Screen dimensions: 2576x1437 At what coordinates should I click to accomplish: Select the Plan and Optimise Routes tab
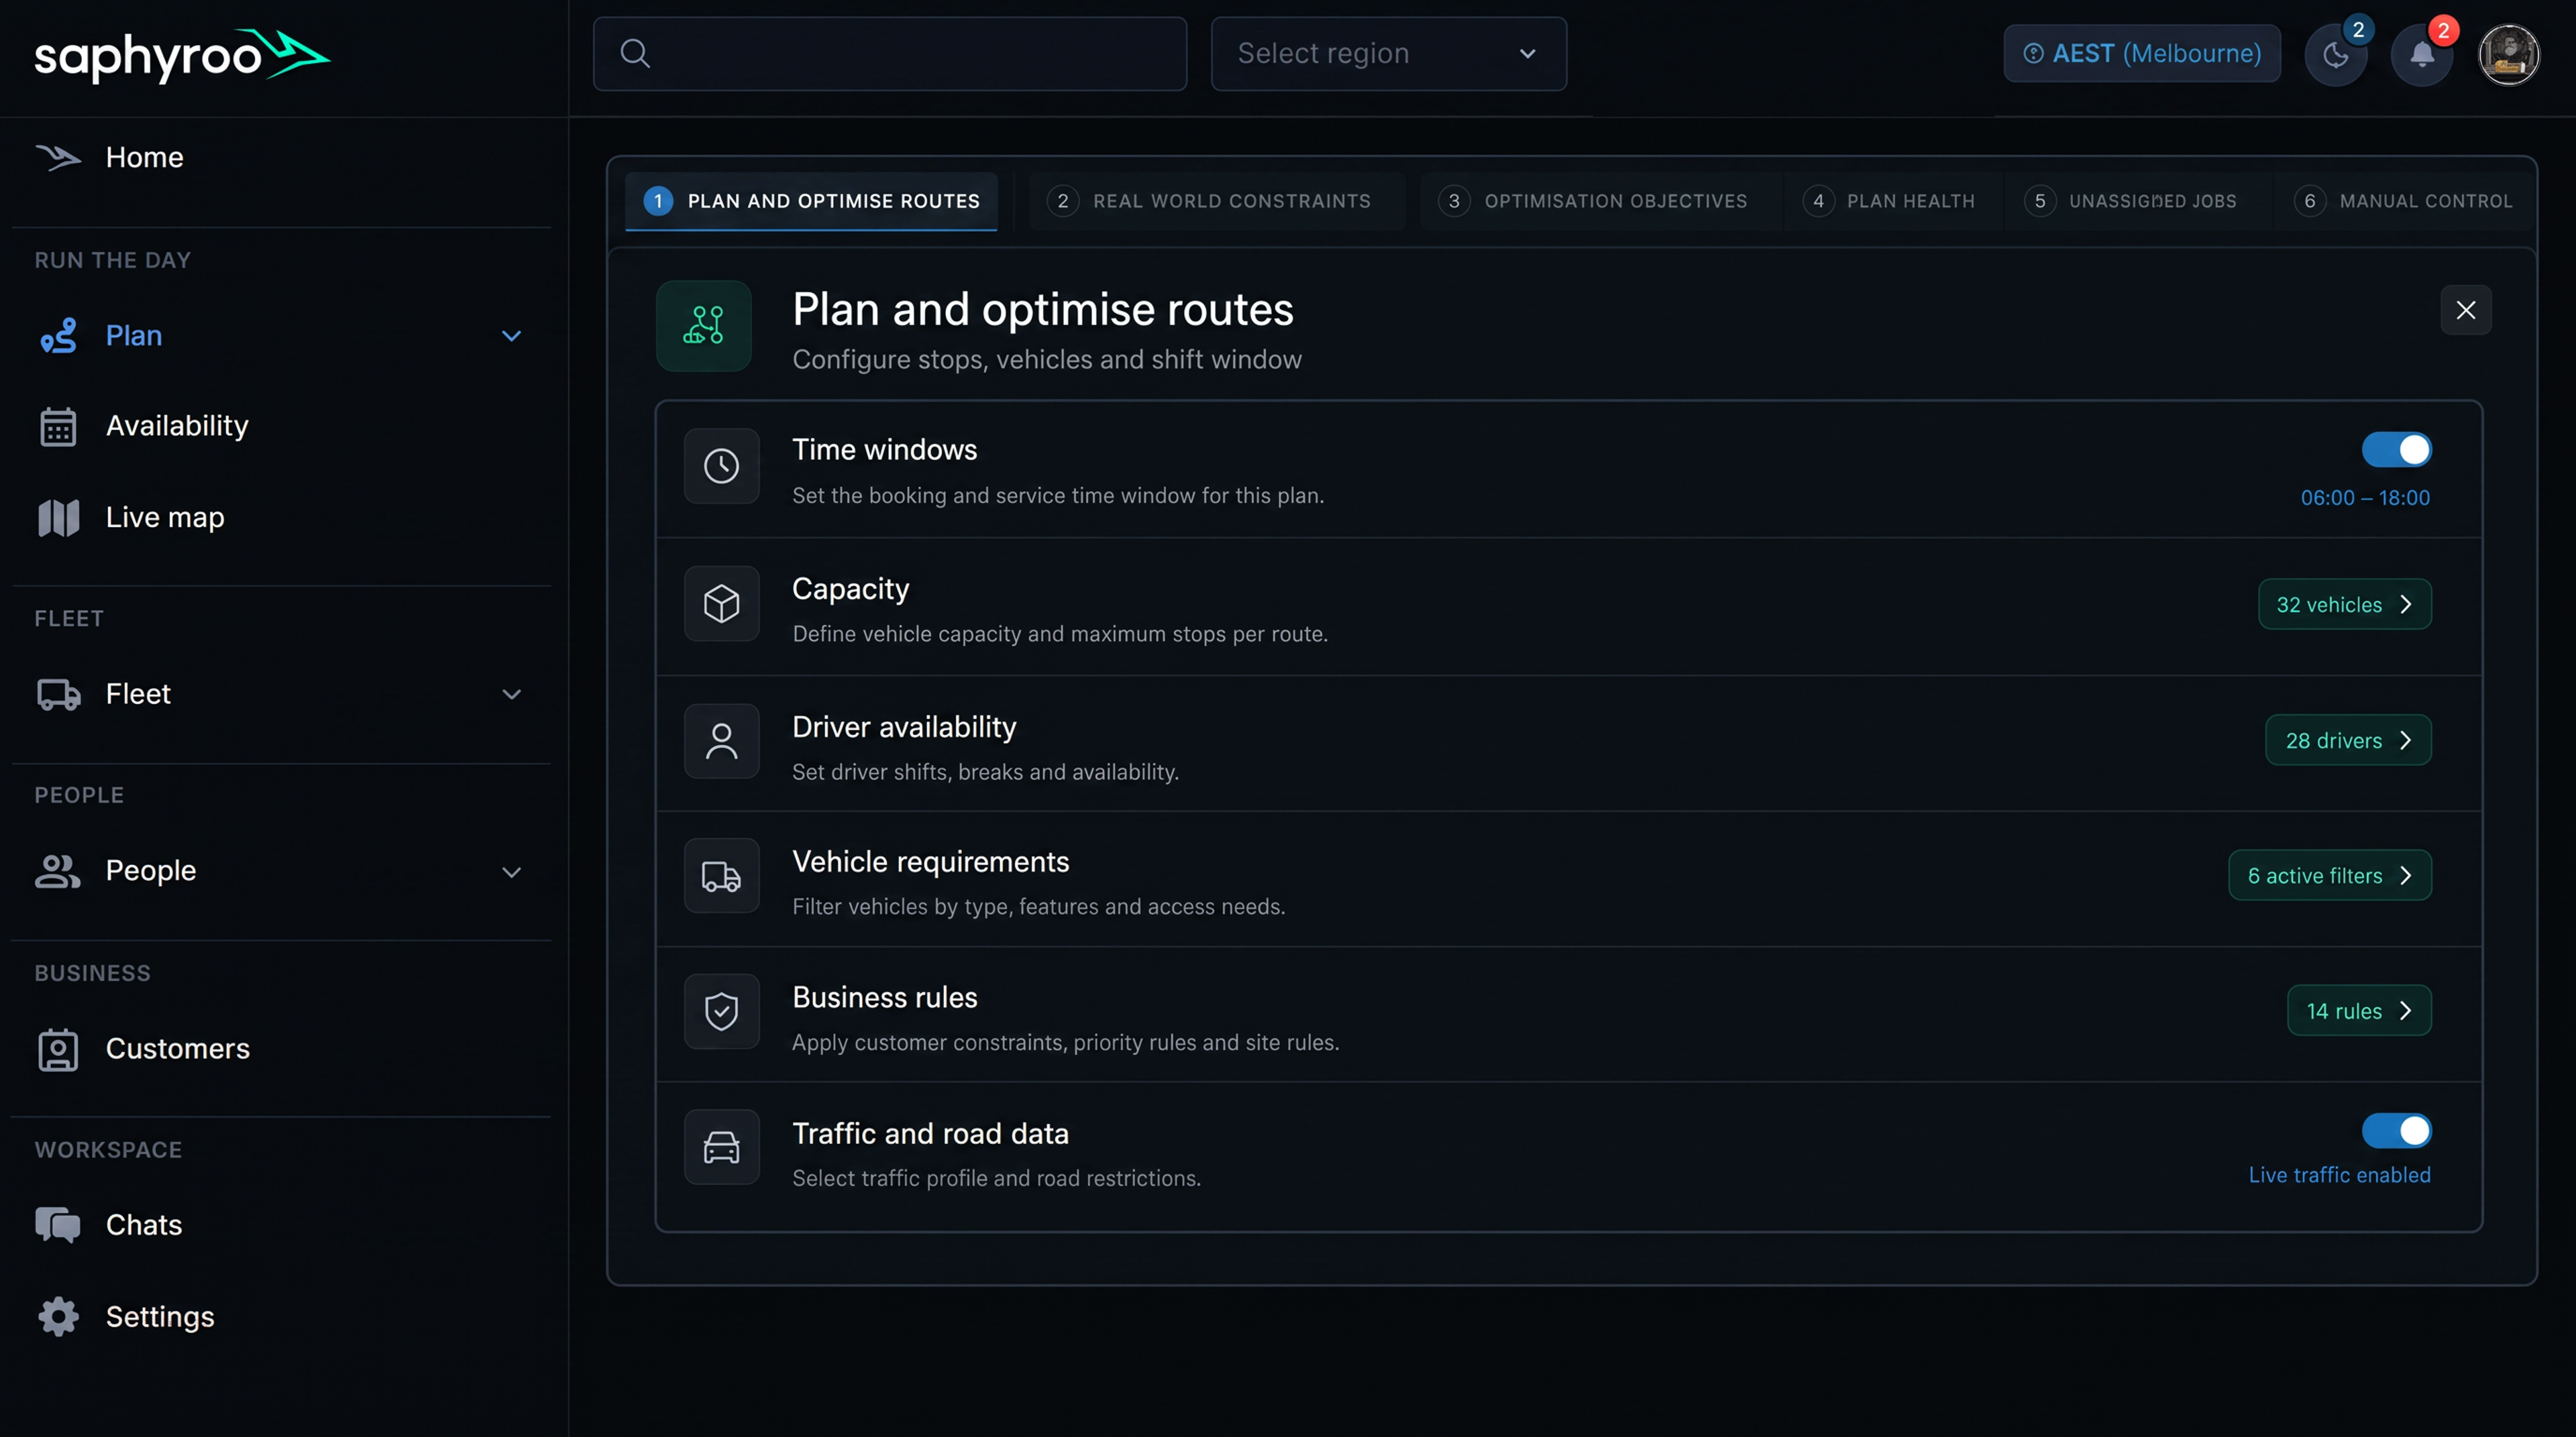[x=811, y=201]
